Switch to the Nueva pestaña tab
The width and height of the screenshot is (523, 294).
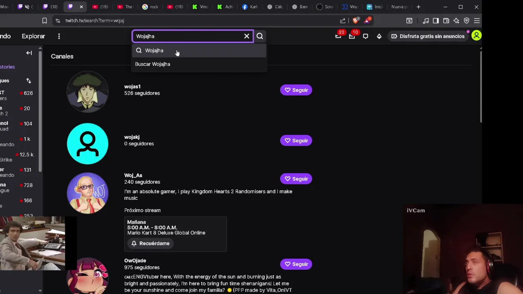pyautogui.click(x=399, y=7)
